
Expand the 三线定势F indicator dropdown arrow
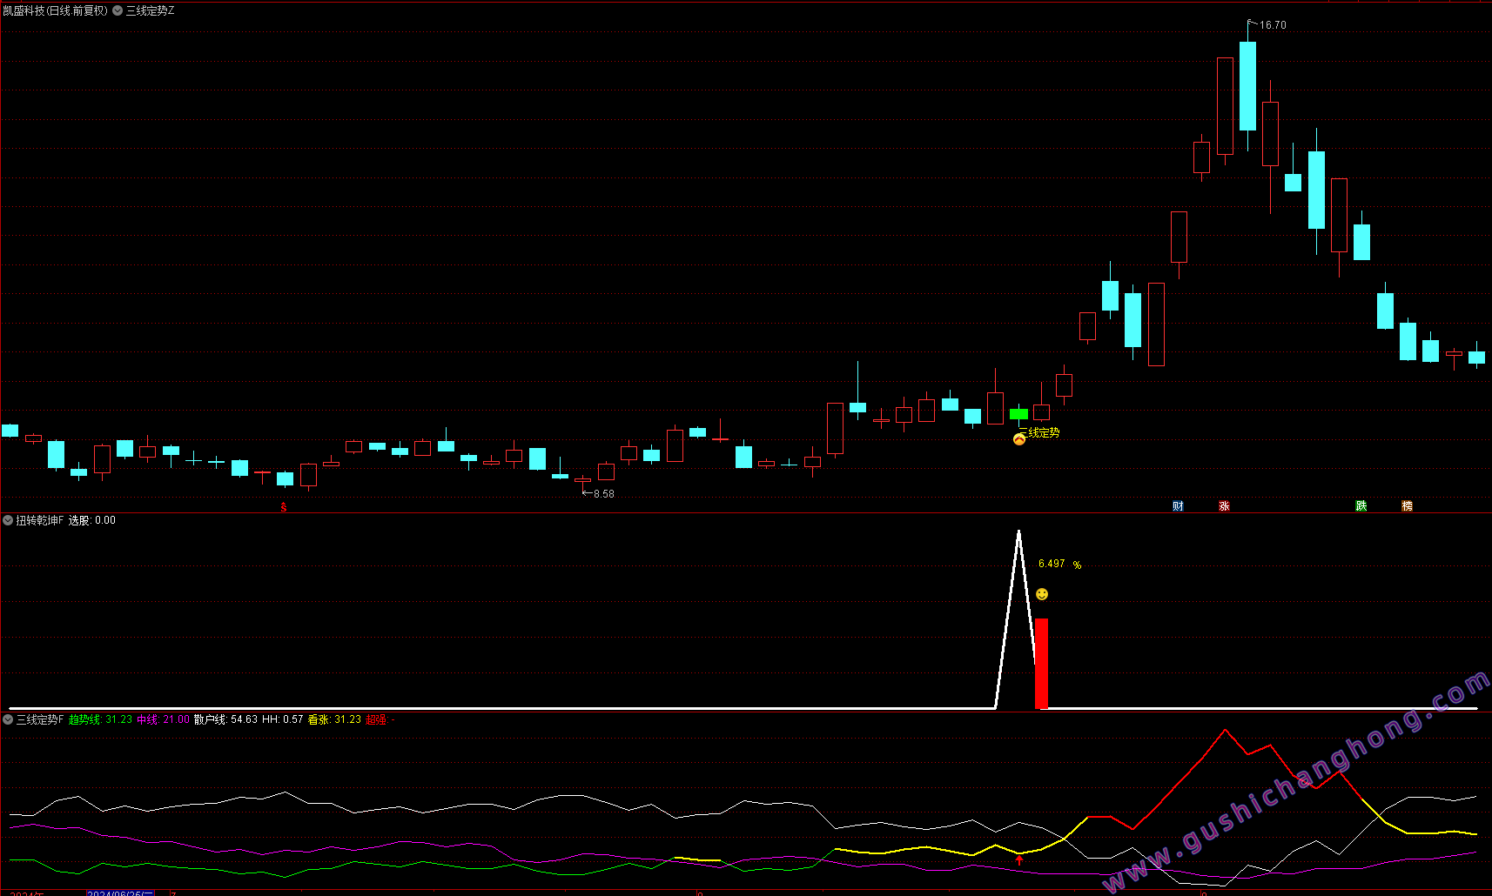(8, 719)
